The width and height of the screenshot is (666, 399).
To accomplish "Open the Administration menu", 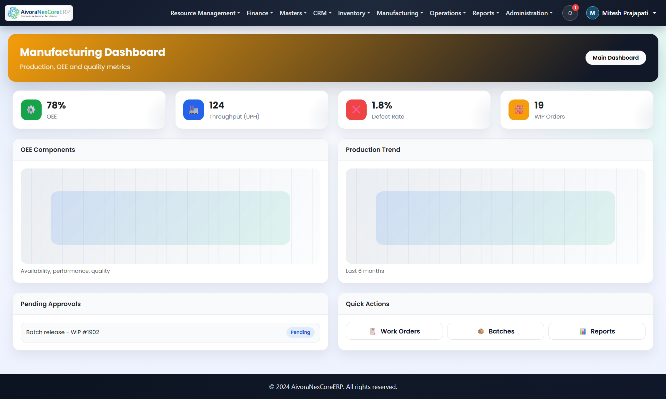I will click(x=529, y=13).
